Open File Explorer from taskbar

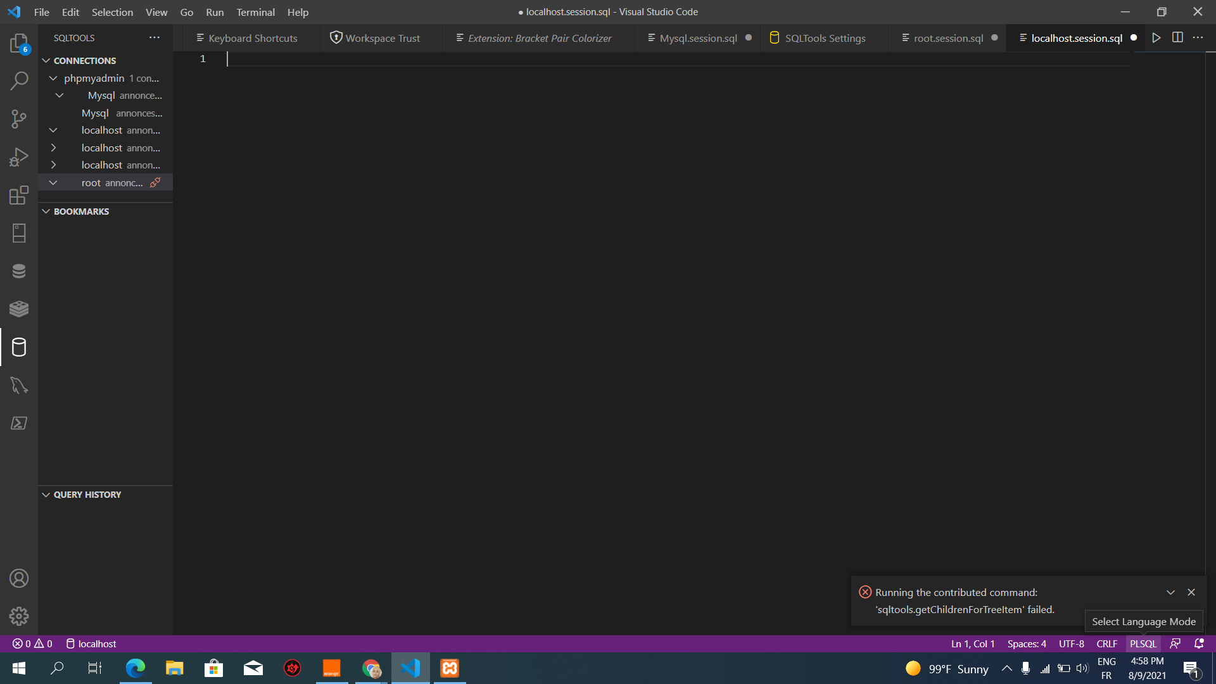pos(174,668)
